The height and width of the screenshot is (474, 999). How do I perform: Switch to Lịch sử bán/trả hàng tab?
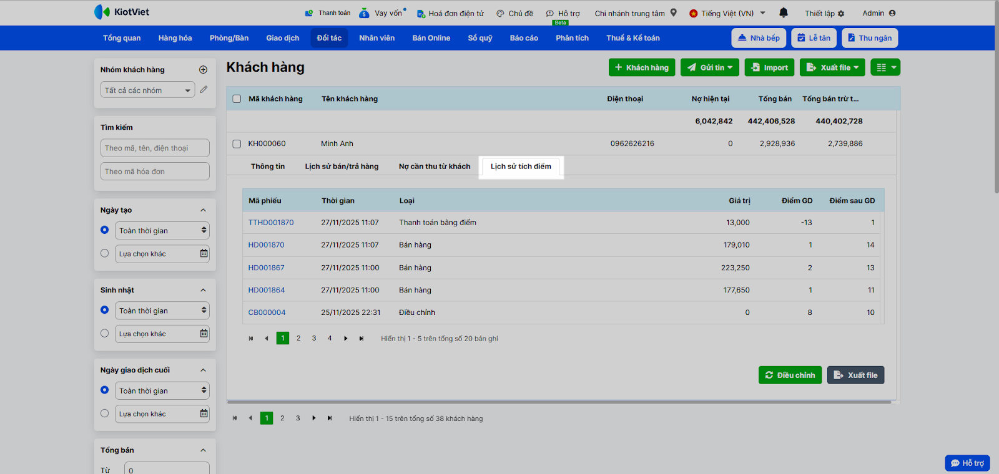pyautogui.click(x=342, y=167)
